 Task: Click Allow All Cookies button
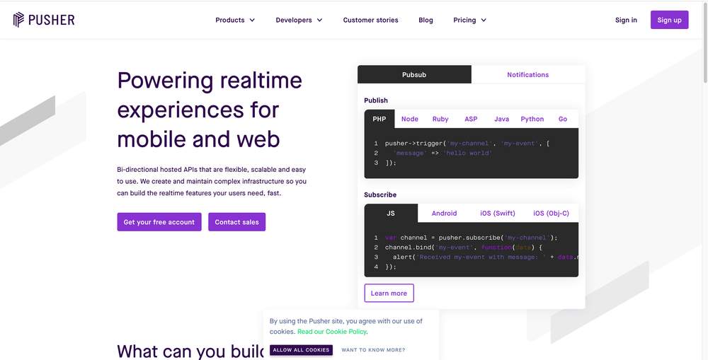(301, 349)
